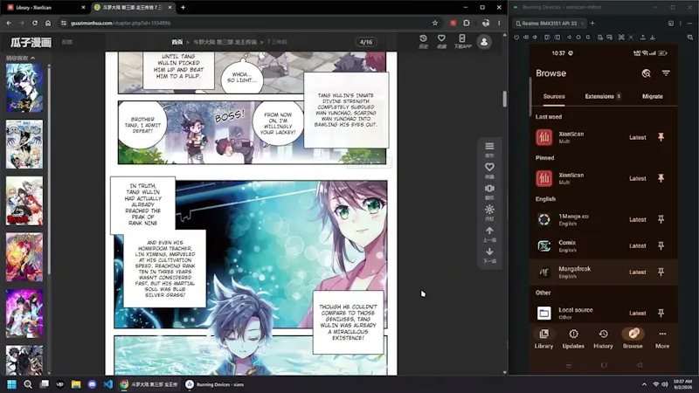Open Chrome three-dot menu
This screenshot has height=393, width=699.
point(499,24)
